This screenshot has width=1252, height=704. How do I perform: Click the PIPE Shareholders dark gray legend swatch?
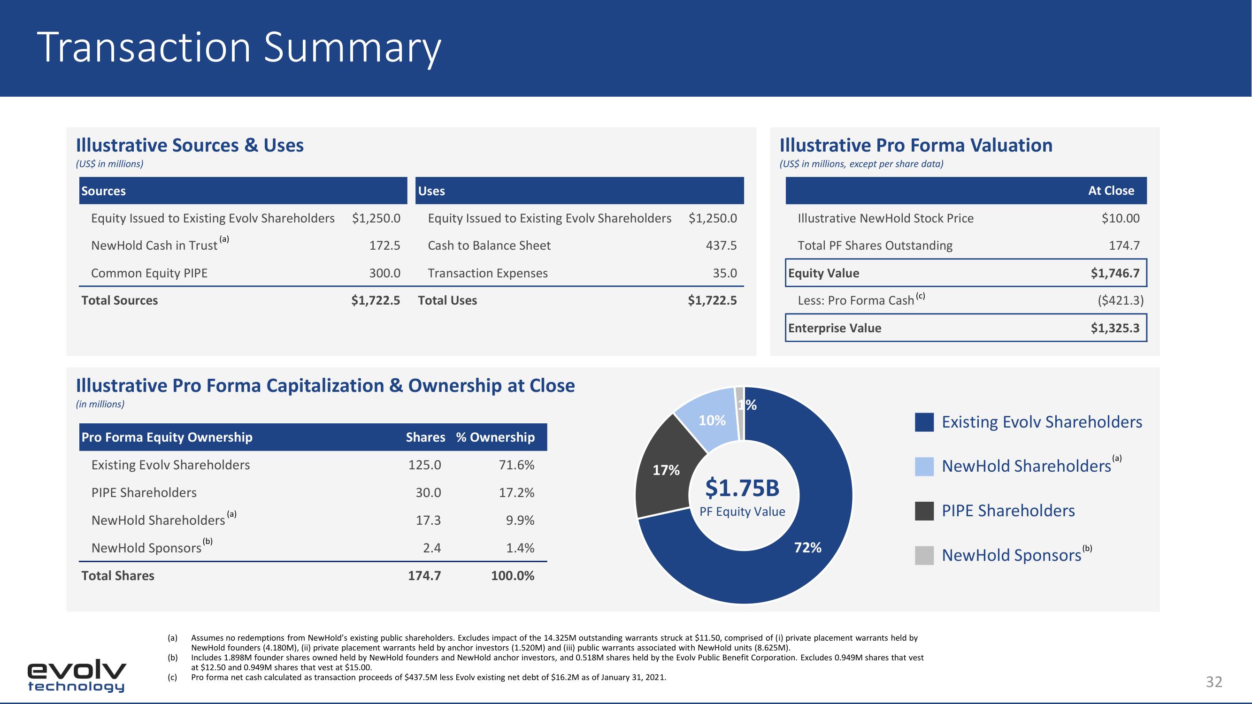tap(924, 511)
